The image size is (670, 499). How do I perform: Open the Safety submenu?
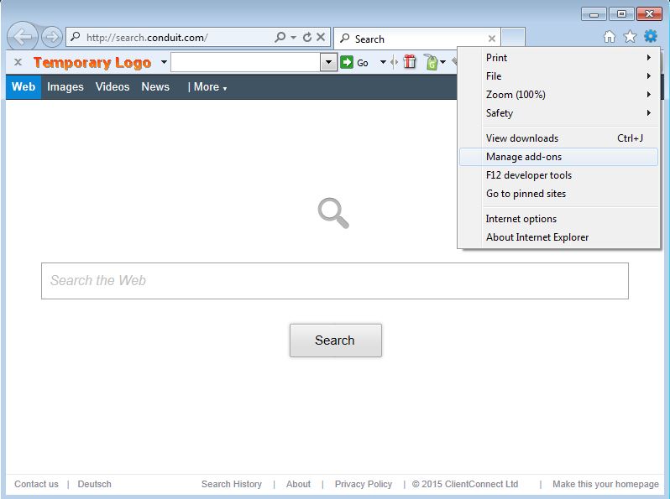(559, 113)
